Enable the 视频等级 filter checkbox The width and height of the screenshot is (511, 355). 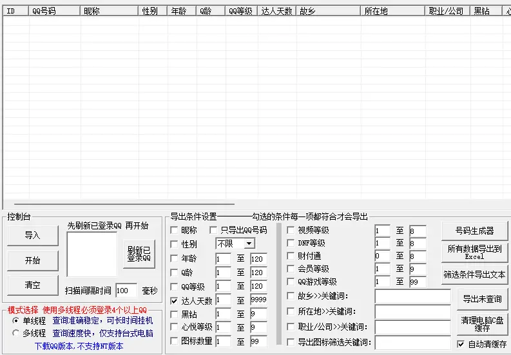coord(291,230)
